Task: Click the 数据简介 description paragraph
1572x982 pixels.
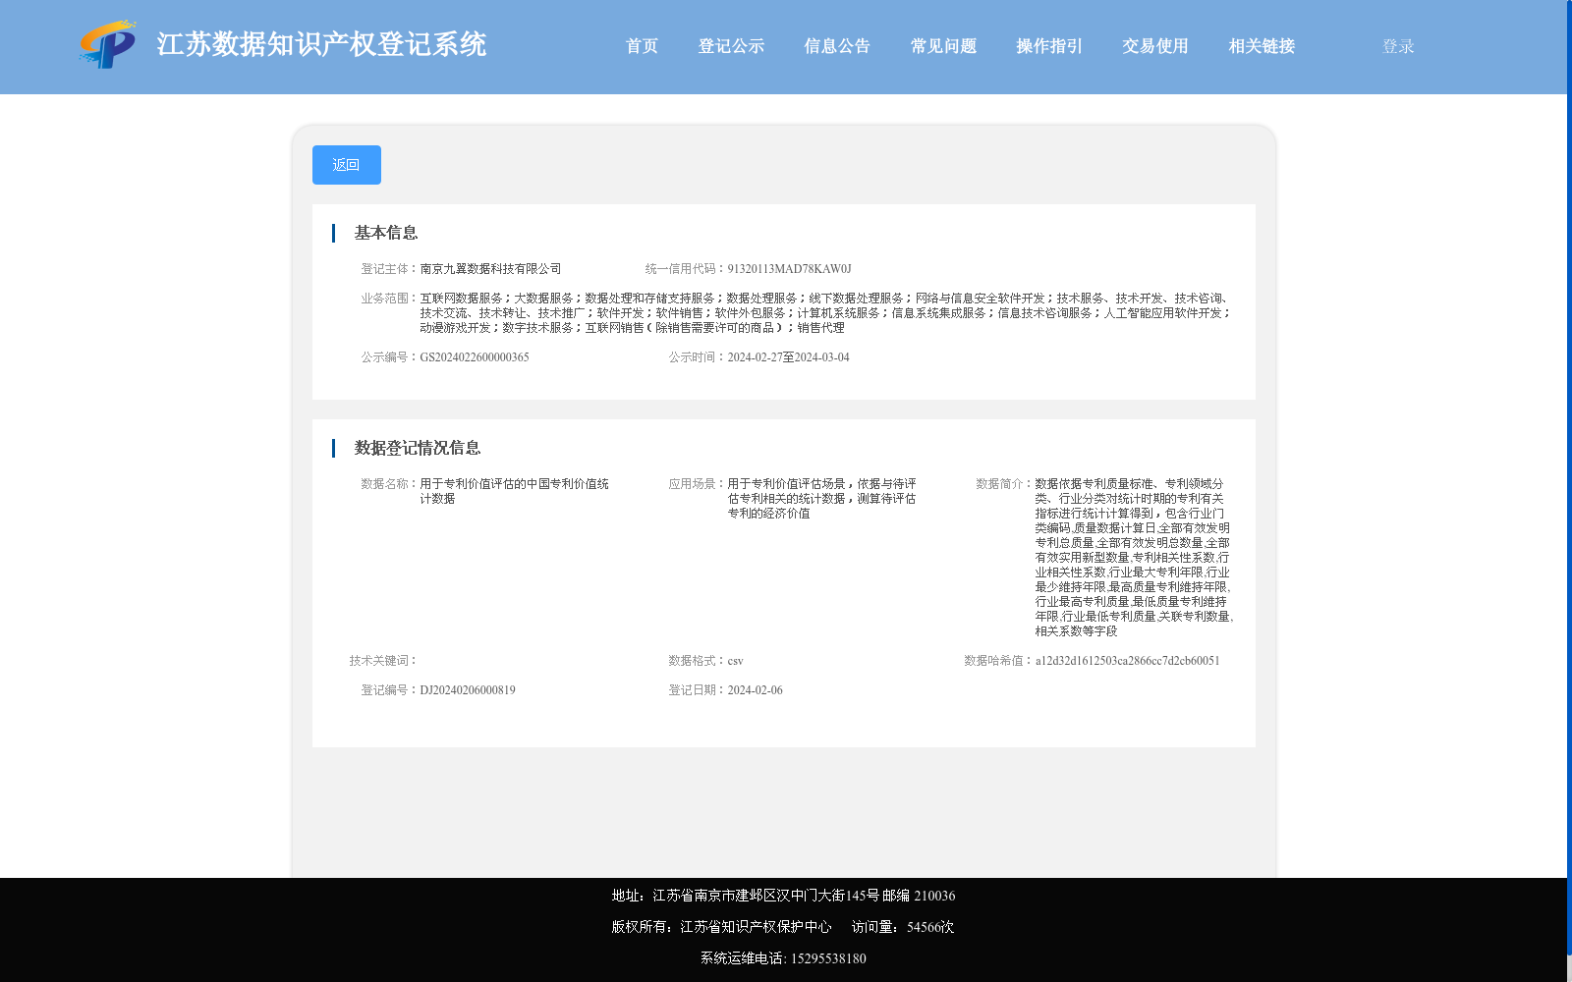Action: [x=1134, y=558]
